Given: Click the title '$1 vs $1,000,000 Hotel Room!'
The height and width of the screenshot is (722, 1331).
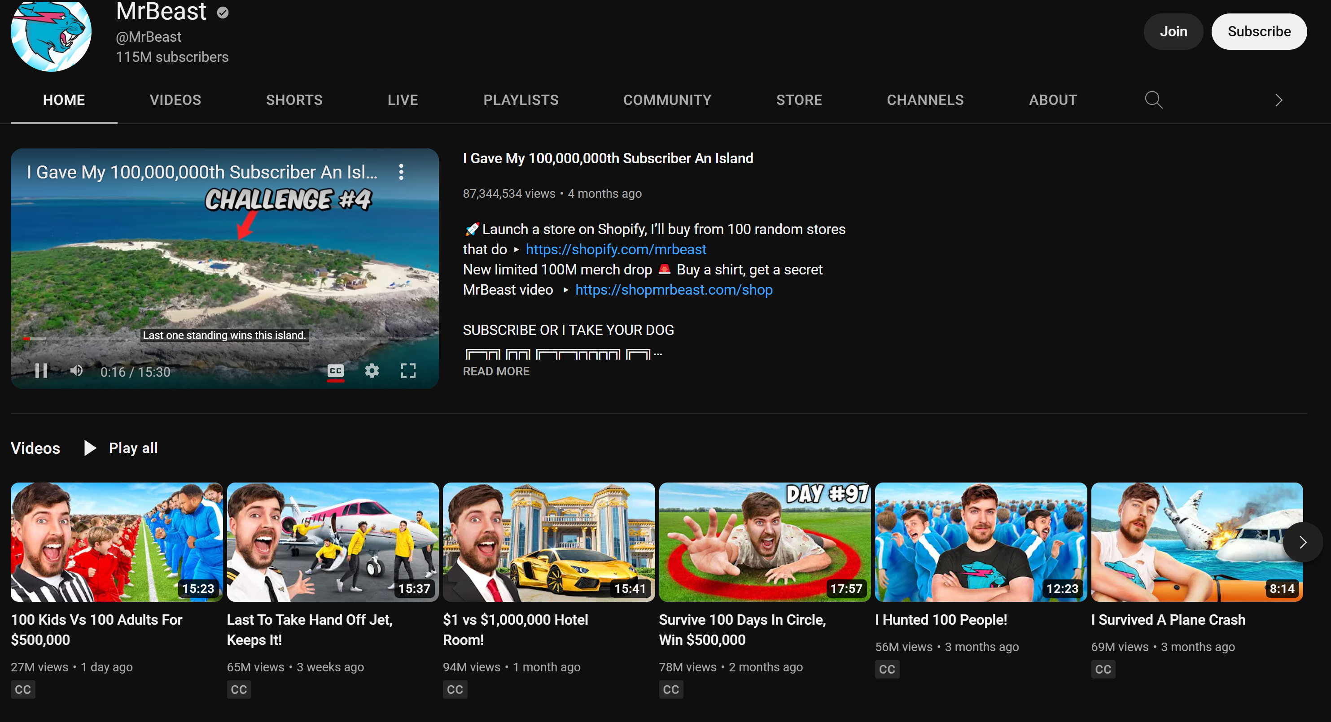Looking at the screenshot, I should pos(516,630).
